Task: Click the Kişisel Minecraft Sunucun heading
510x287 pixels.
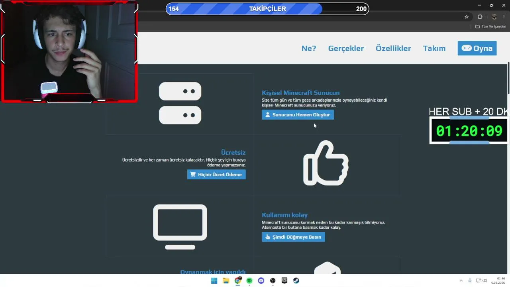Action: pyautogui.click(x=301, y=93)
